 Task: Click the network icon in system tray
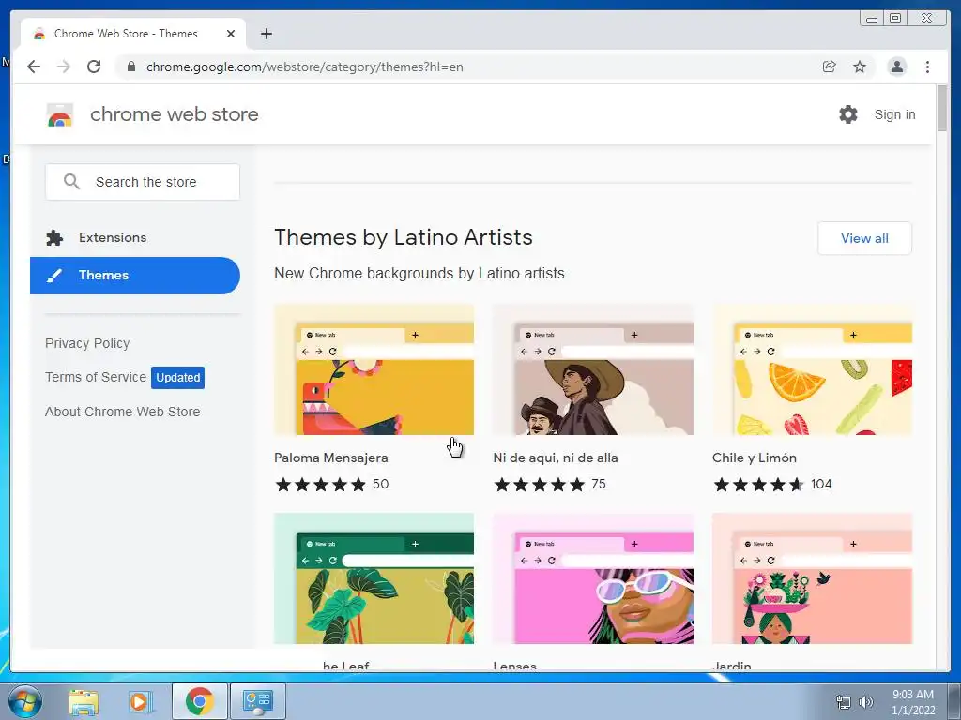click(844, 702)
